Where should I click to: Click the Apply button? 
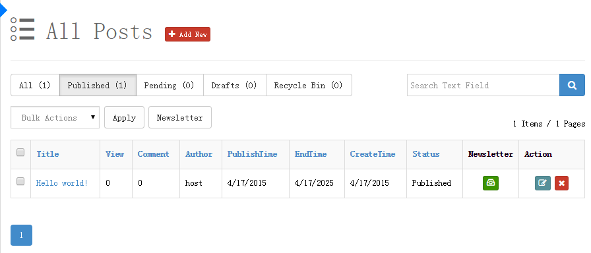(125, 117)
